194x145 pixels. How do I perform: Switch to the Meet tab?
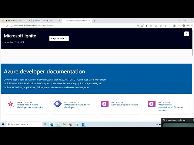pos(16,21)
